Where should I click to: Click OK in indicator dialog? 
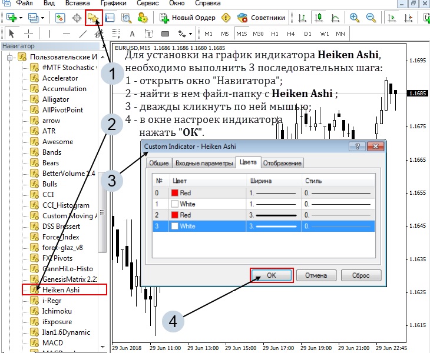click(x=272, y=275)
